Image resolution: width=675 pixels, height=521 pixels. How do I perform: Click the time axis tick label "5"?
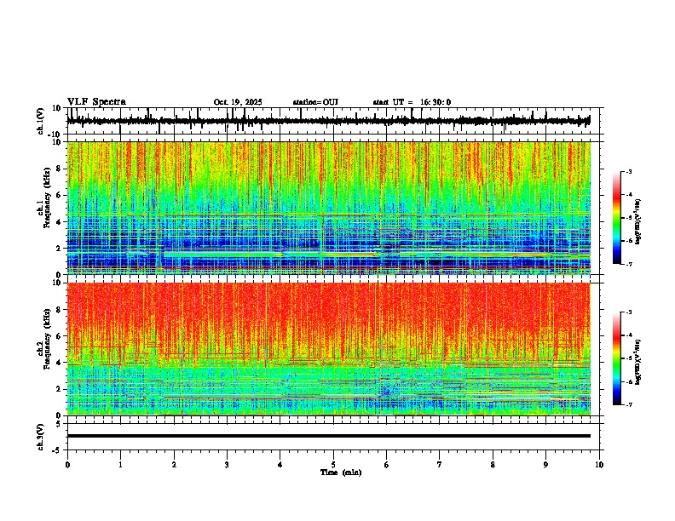(333, 465)
